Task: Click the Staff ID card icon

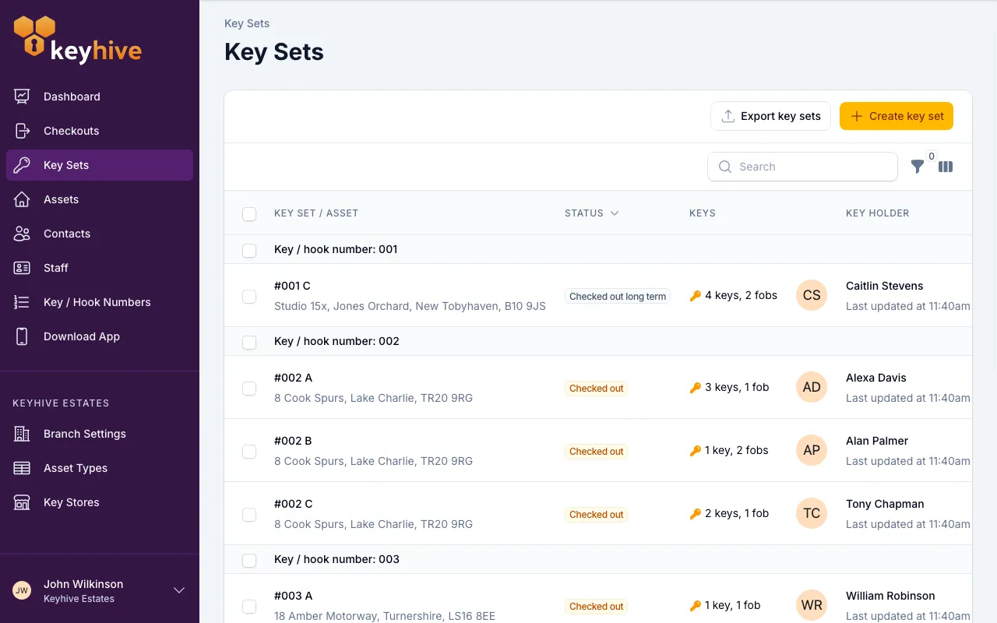Action: tap(22, 268)
